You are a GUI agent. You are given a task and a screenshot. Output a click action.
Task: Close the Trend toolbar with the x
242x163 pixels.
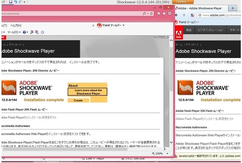pos(93,26)
